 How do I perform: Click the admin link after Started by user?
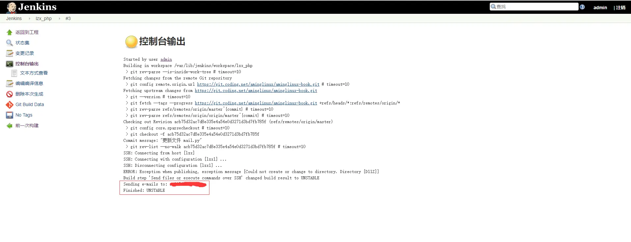166,59
